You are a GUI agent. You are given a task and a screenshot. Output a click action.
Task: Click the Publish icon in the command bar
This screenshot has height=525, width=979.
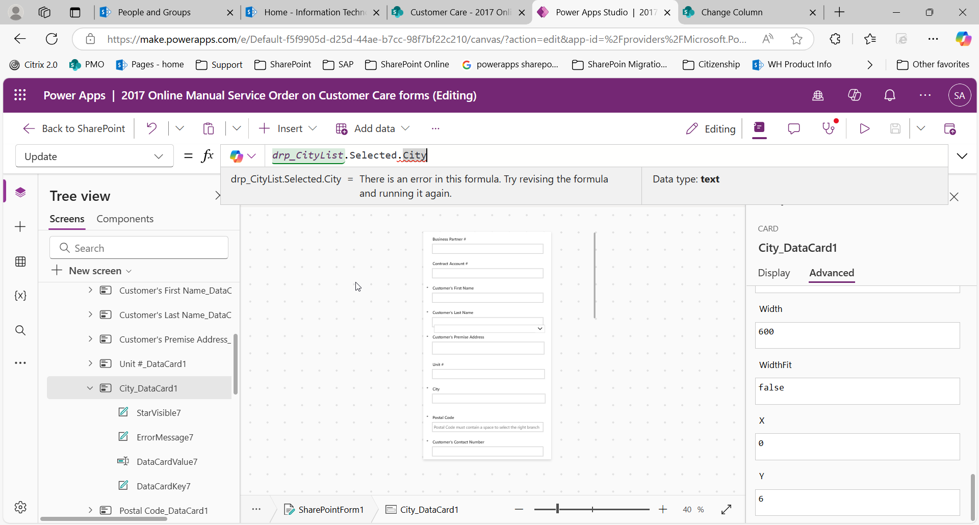pyautogui.click(x=949, y=128)
